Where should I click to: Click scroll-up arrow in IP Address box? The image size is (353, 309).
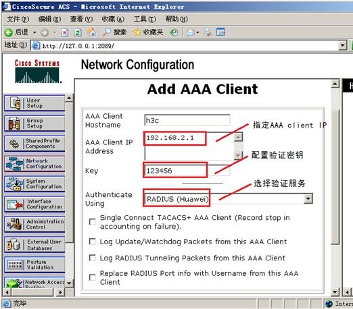coord(238,137)
